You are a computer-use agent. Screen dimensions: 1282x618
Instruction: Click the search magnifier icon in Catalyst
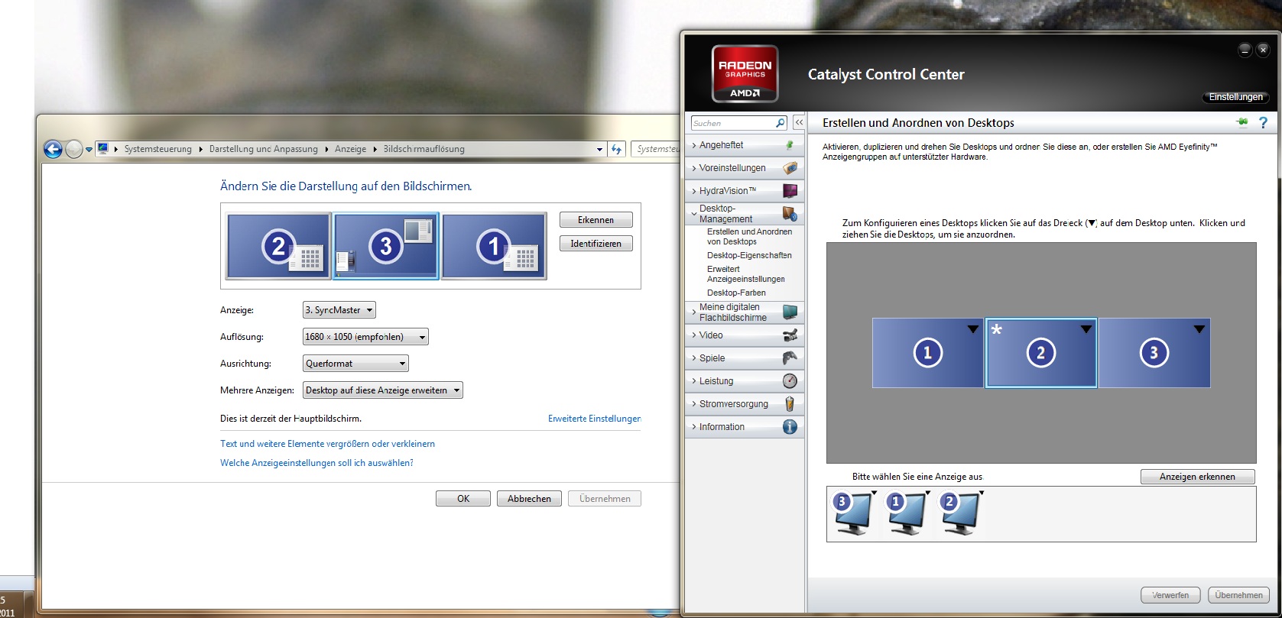tap(780, 123)
